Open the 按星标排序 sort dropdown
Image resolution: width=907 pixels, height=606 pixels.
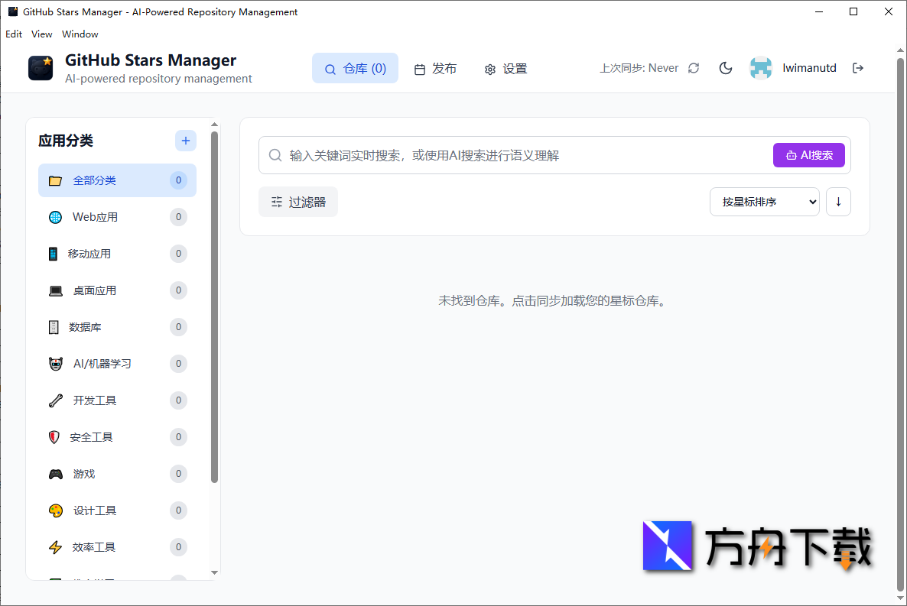(x=764, y=201)
